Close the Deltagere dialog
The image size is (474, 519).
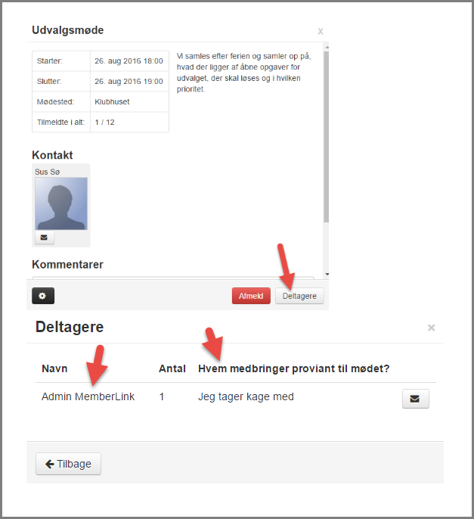(431, 328)
